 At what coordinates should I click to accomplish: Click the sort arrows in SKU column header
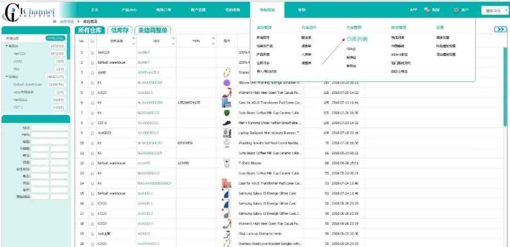[173, 41]
